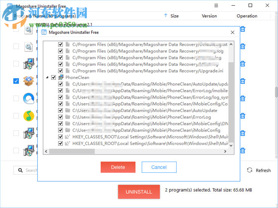
Task: Click trash icon for orange box program row
Action: 243,81
